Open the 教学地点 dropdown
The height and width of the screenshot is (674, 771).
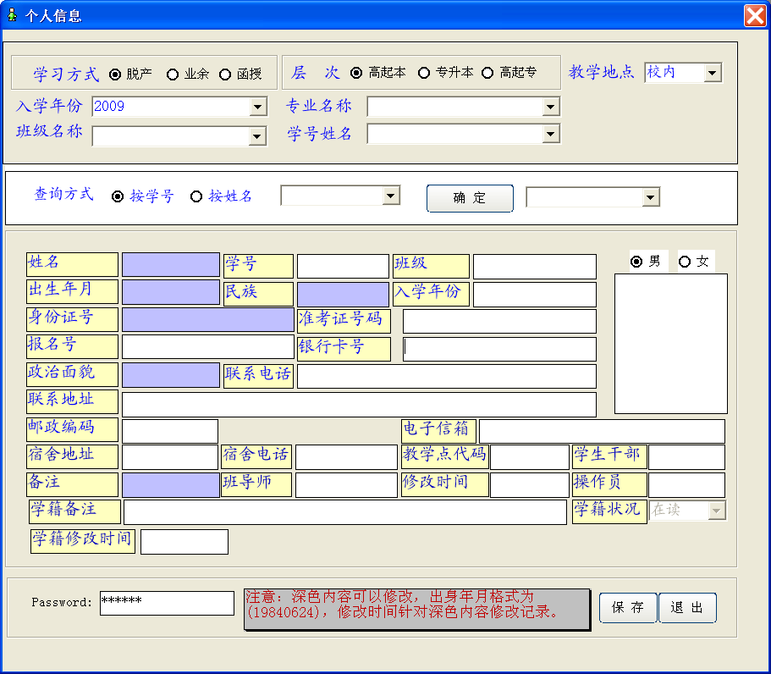[x=712, y=74]
